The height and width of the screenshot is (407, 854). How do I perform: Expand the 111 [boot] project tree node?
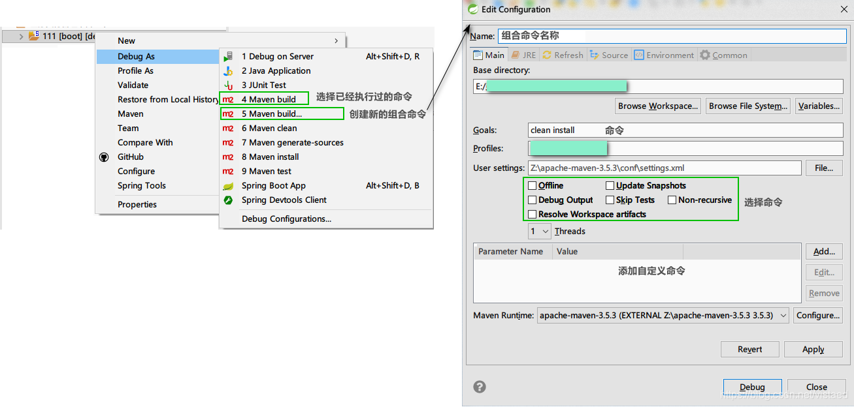pos(21,37)
